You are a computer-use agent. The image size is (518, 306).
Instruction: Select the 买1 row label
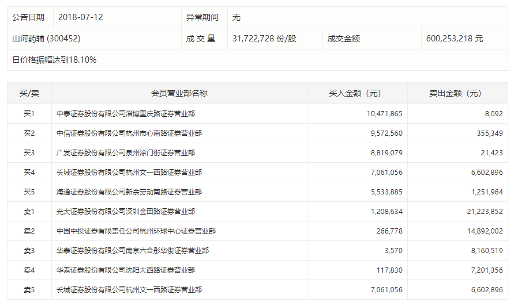[29, 114]
